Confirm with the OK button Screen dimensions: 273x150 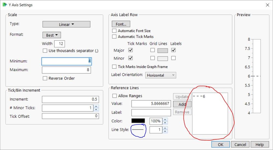[221, 145]
